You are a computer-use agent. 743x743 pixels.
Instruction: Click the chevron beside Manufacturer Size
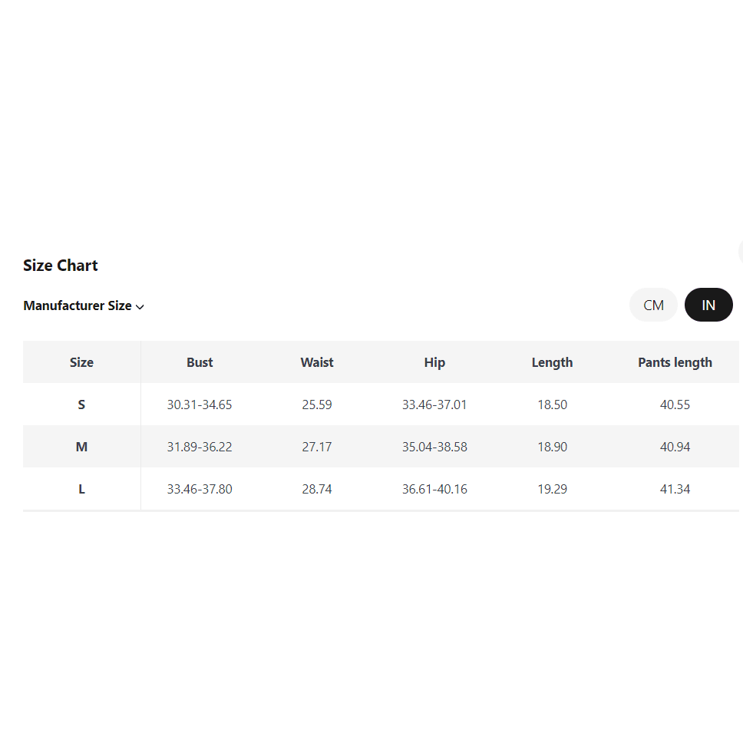tap(140, 306)
